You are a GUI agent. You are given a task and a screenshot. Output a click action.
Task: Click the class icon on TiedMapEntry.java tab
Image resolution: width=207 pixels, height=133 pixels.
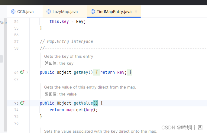(x=93, y=11)
